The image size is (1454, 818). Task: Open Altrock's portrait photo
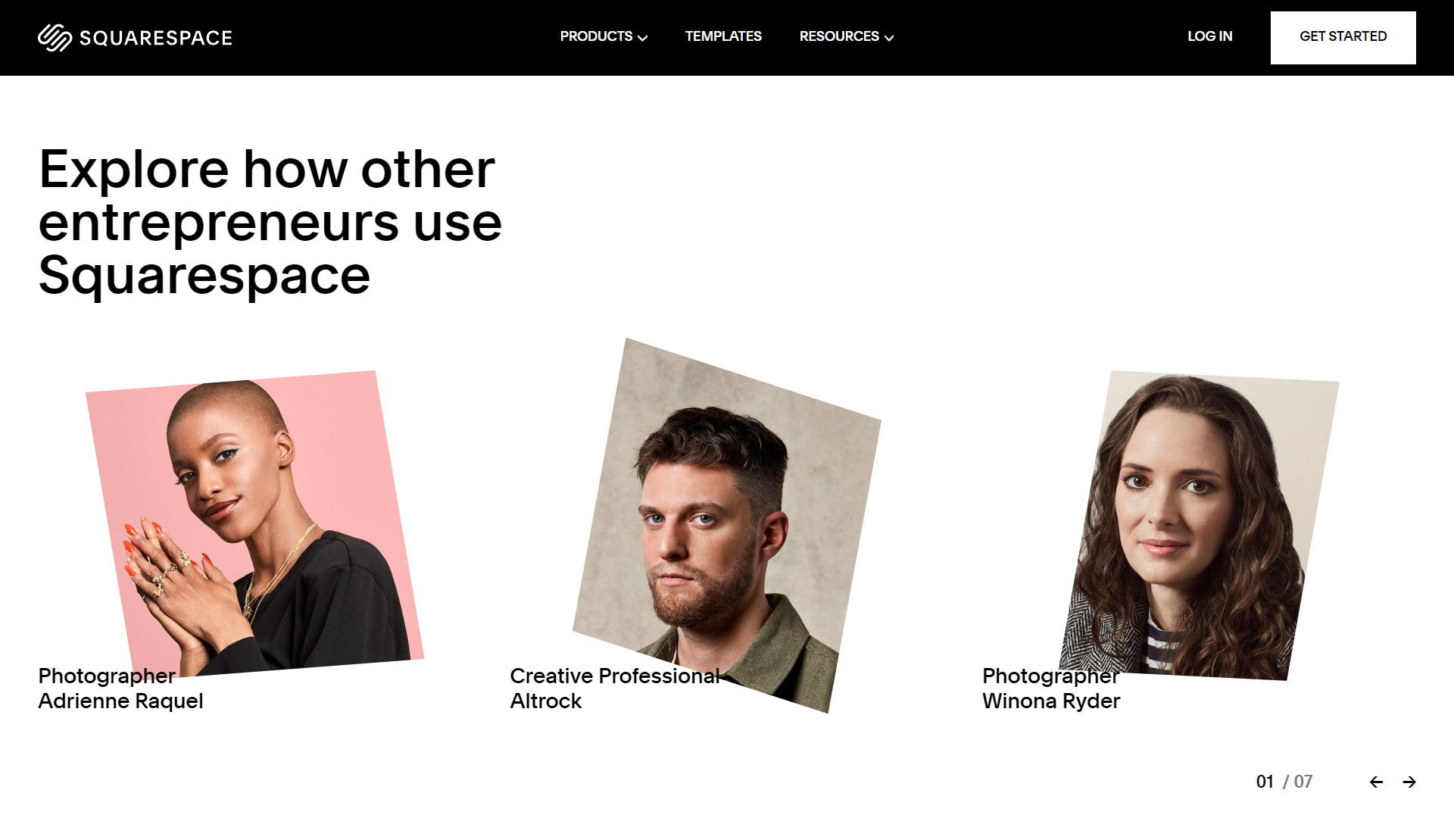click(727, 525)
